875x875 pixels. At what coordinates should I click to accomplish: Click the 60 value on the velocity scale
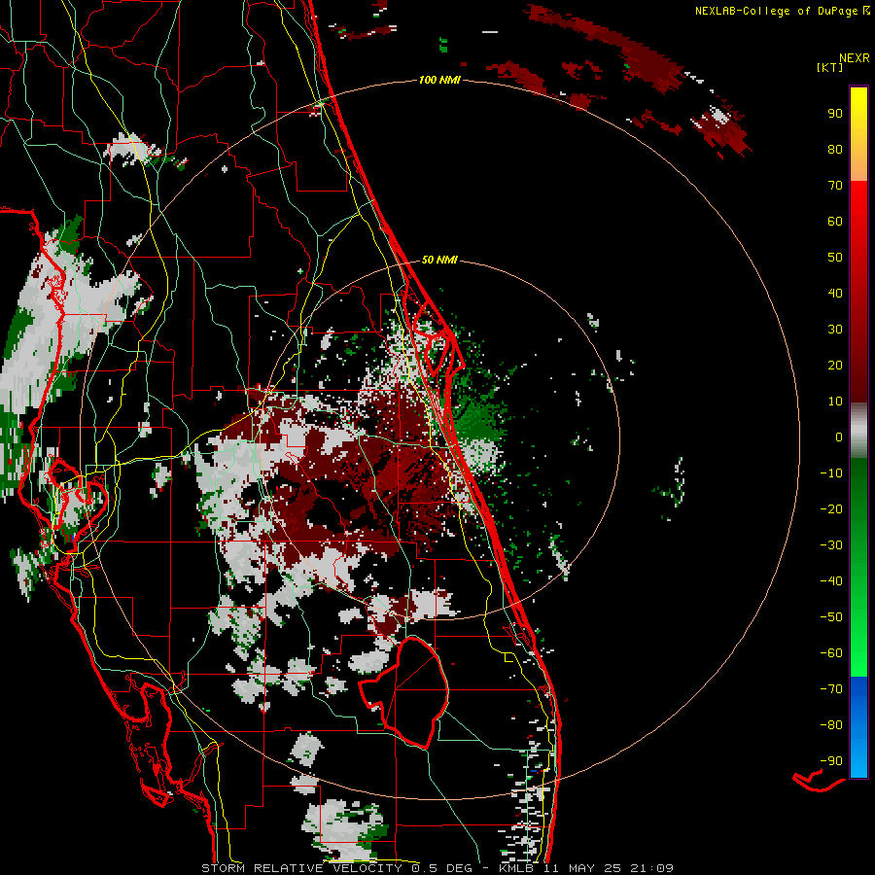click(835, 222)
